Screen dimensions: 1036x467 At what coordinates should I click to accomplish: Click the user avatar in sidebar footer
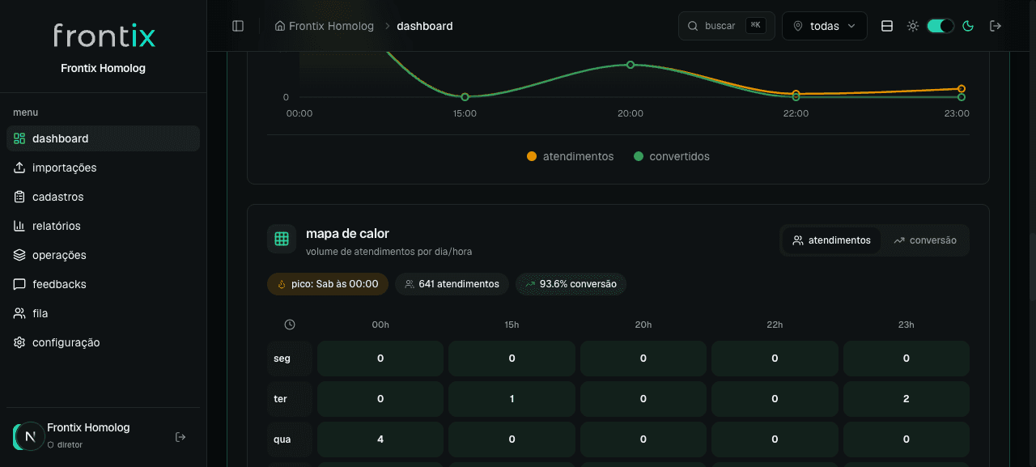pyautogui.click(x=29, y=436)
